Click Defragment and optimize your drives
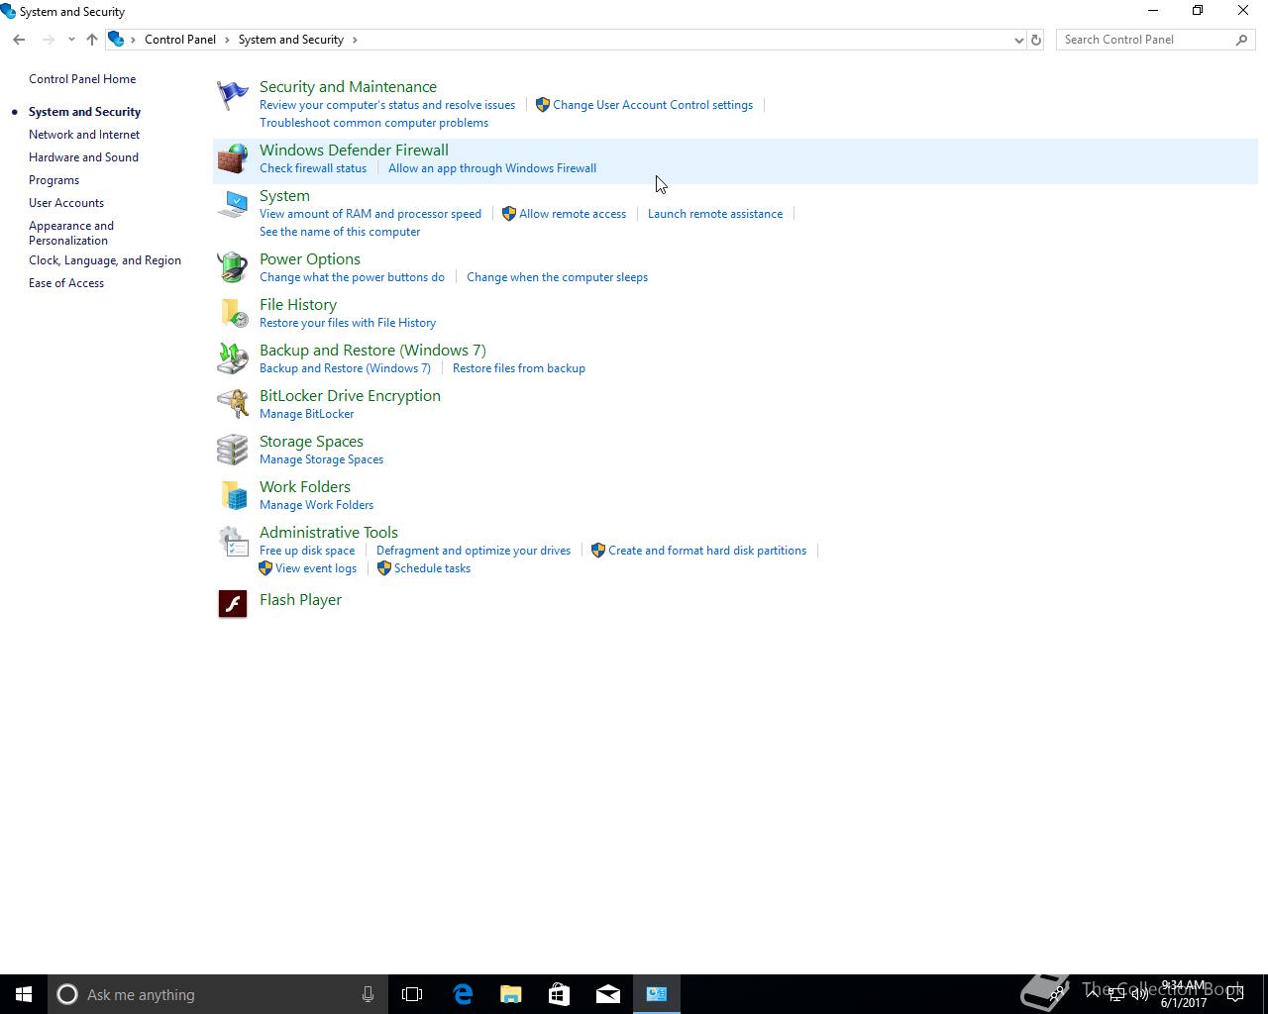The image size is (1268, 1014). pyautogui.click(x=474, y=551)
